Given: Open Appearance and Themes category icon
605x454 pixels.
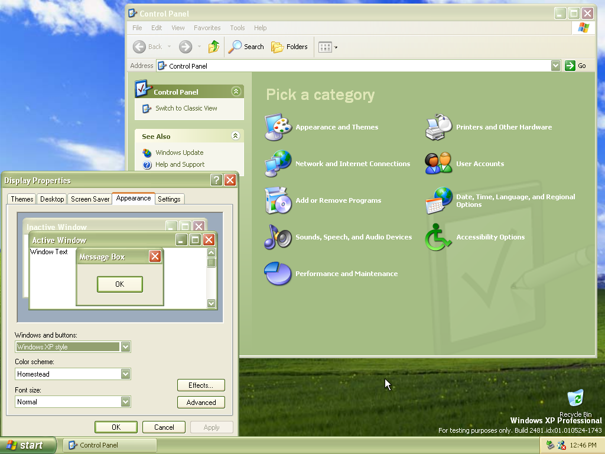Looking at the screenshot, I should point(278,127).
